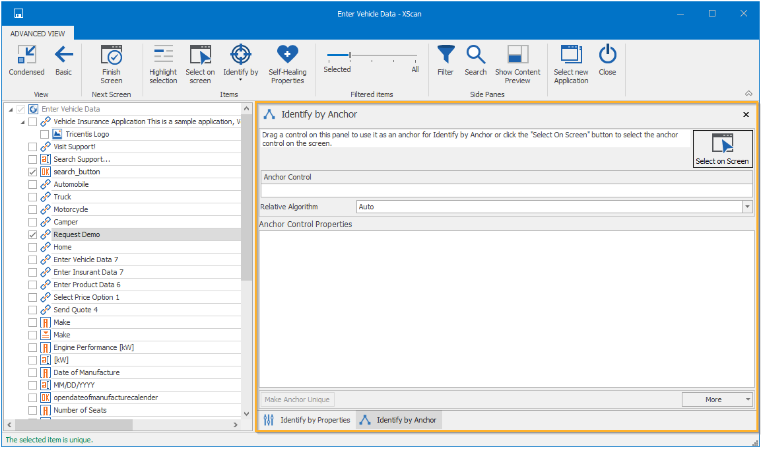This screenshot has height=449, width=761.
Task: Uncheck the Request Demo checkbox
Action: click(33, 234)
